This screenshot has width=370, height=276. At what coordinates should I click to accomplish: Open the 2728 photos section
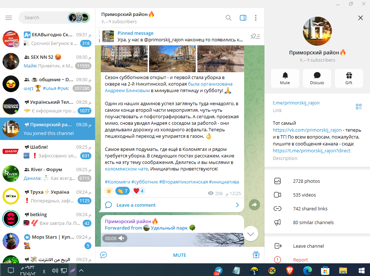pos(317,181)
